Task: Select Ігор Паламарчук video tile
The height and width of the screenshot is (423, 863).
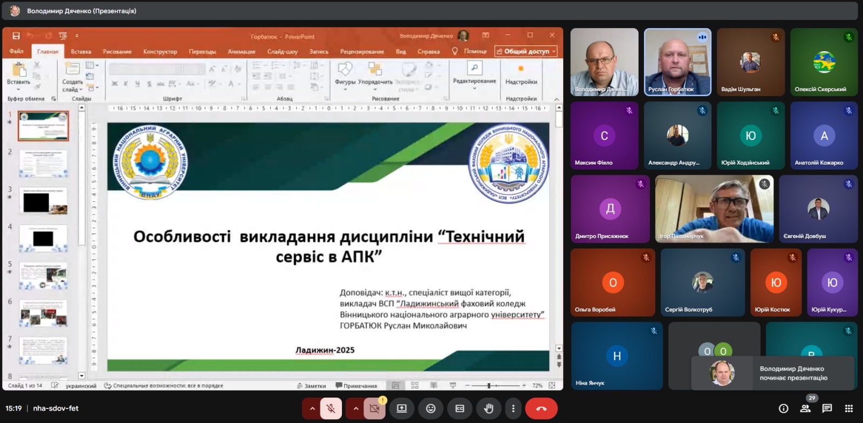Action: pyautogui.click(x=714, y=209)
